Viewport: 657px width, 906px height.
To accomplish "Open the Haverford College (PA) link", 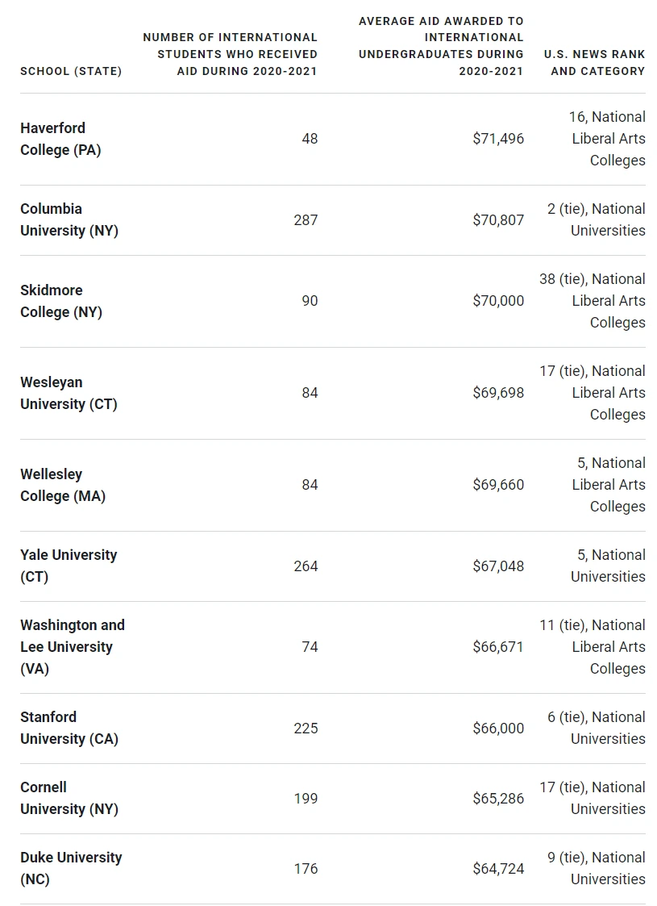I will 60,139.
